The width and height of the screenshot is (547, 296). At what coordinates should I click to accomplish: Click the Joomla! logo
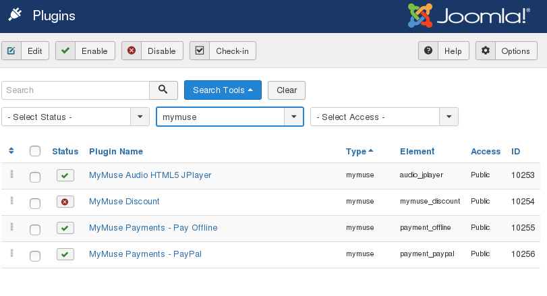[469, 16]
